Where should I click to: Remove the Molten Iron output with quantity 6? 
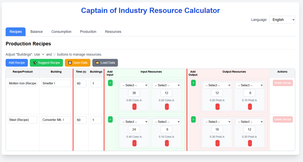tap(250, 107)
